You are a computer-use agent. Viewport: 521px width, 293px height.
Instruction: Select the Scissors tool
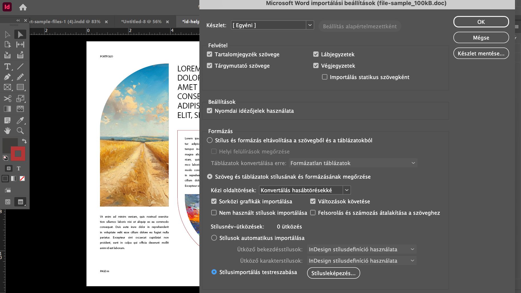tap(7, 99)
